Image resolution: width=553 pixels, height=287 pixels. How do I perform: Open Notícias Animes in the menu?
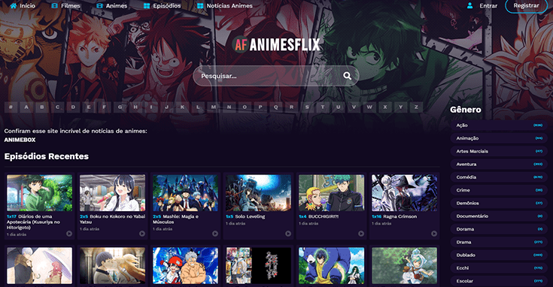[x=225, y=5]
